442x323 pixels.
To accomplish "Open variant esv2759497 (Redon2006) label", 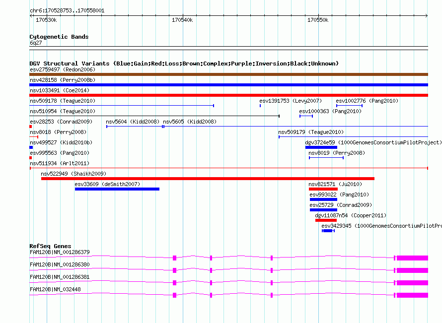I will pos(63,69).
